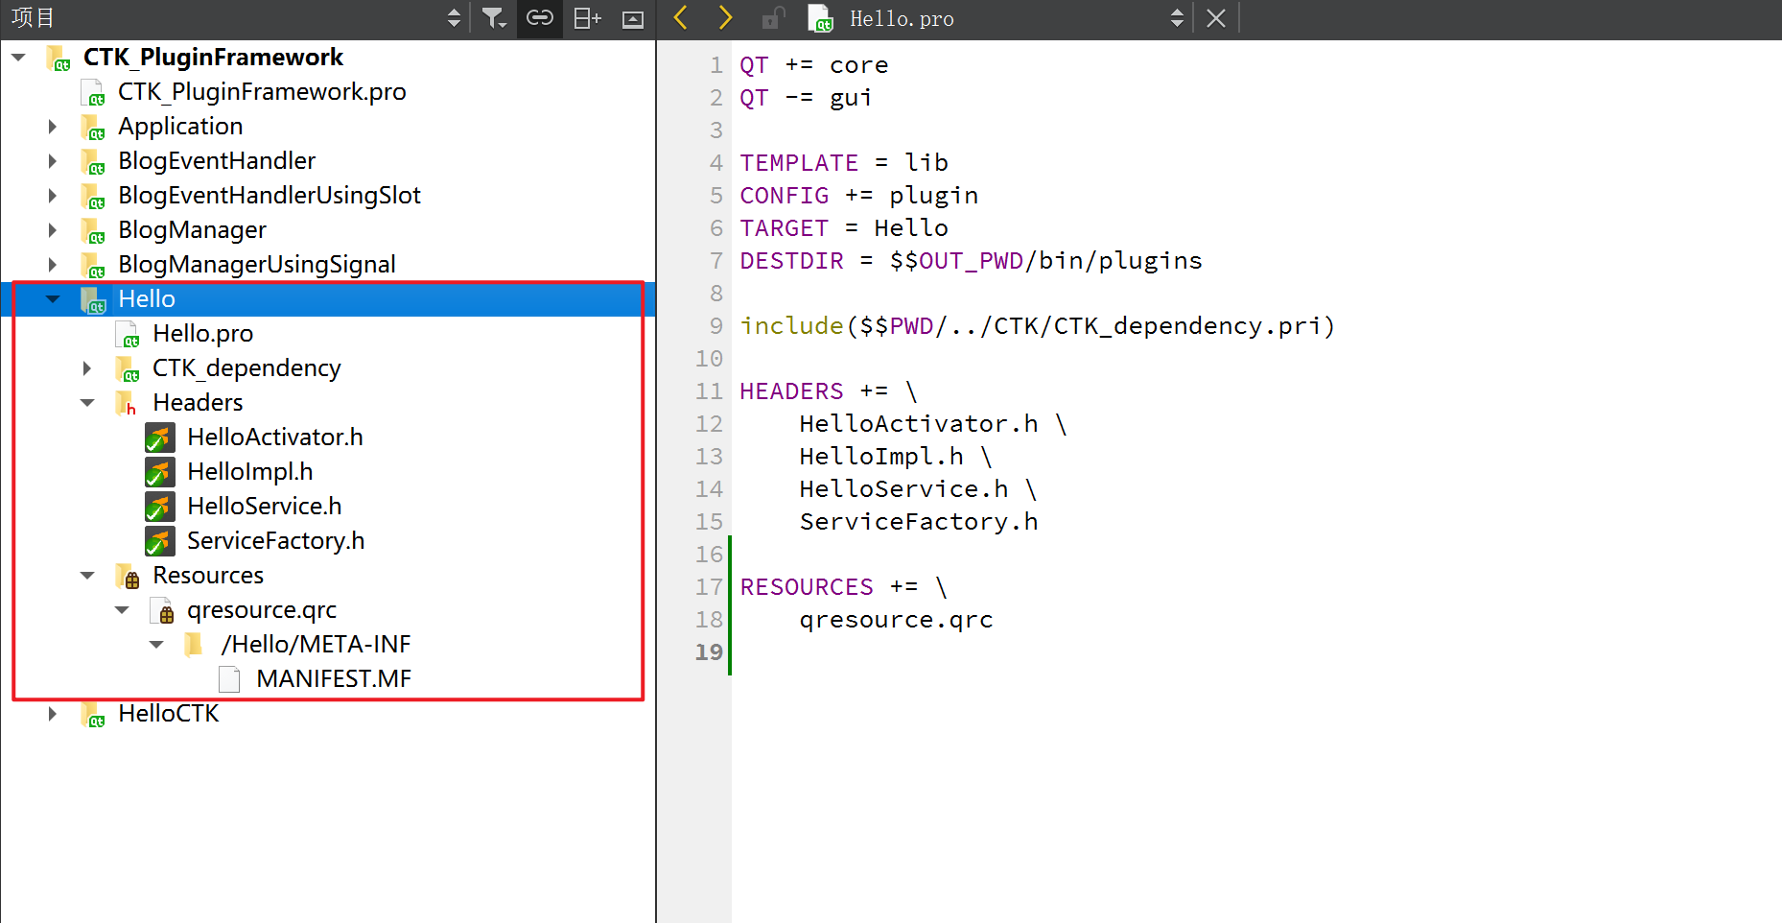1782x923 pixels.
Task: Expand the CTK_dependency node under Hello
Action: coord(86,367)
